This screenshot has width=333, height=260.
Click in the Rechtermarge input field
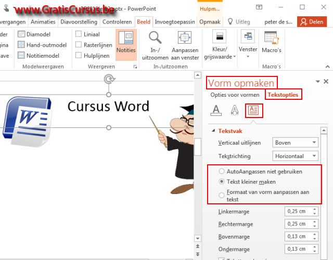point(298,224)
